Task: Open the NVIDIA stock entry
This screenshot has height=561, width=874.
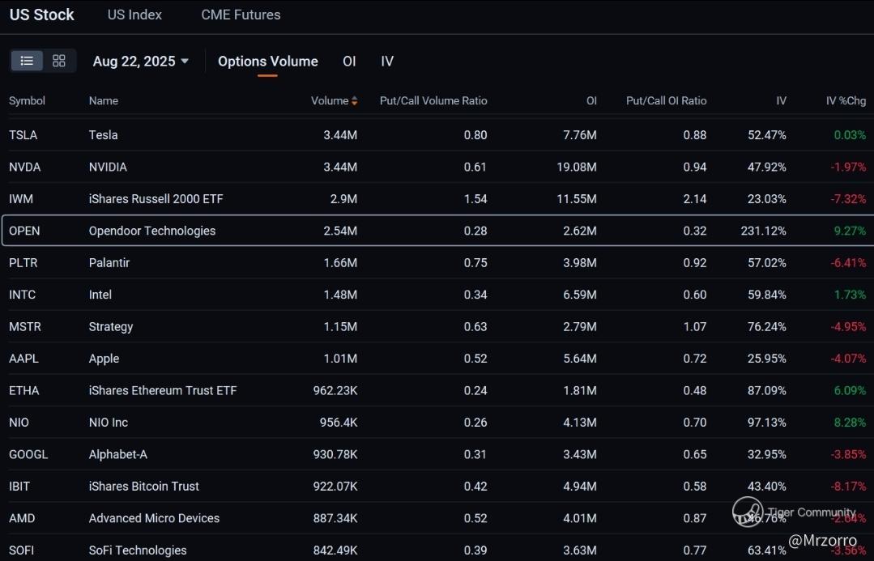Action: click(108, 167)
